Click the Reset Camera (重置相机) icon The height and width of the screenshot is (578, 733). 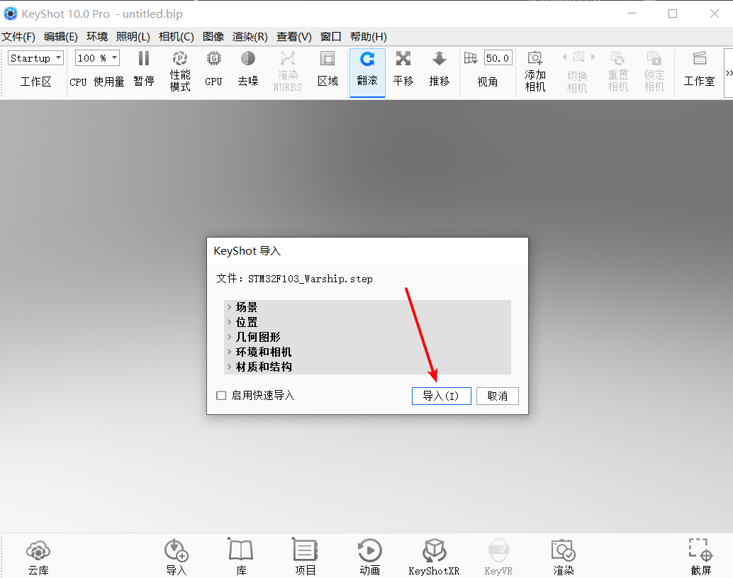pos(617,58)
